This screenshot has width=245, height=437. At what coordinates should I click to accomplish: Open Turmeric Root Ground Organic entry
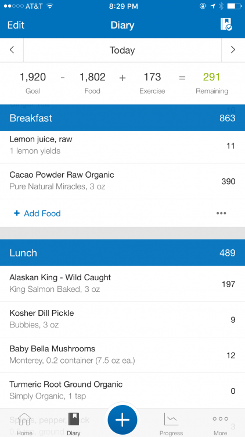point(123,390)
